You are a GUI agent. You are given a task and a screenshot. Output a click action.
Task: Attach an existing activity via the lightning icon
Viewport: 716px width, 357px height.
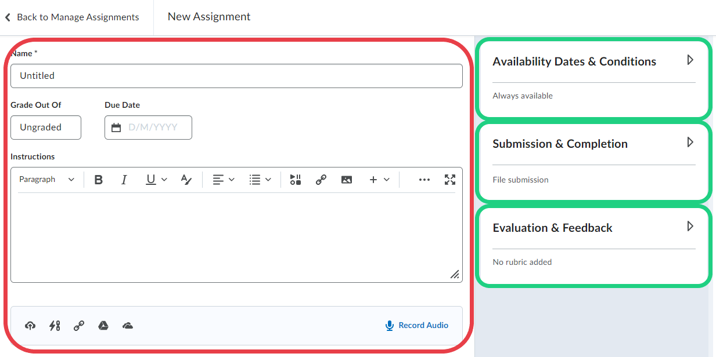pos(55,326)
